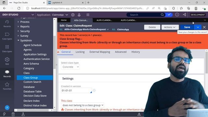Collapse the SysAdmin tree node
This screenshot has height=117, width=208.
(18, 40)
